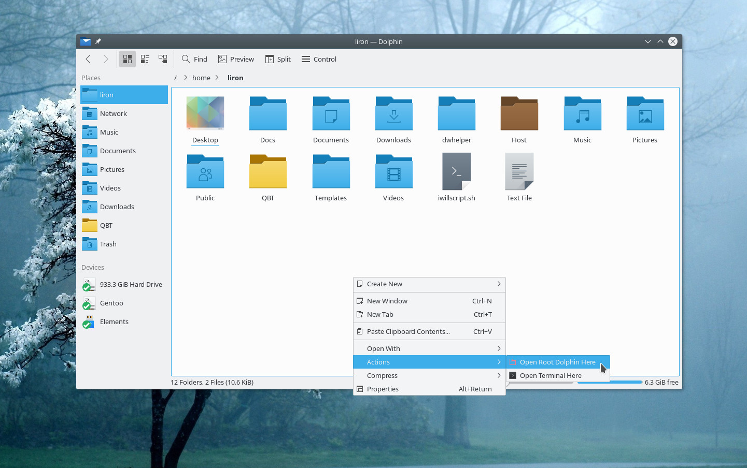Viewport: 747px width, 468px height.
Task: Pin the Dolphin window on top
Action: pos(97,41)
